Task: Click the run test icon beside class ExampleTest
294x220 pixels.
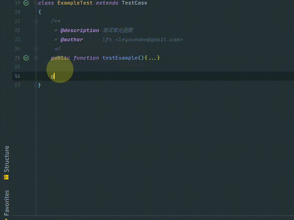Action: (x=26, y=3)
